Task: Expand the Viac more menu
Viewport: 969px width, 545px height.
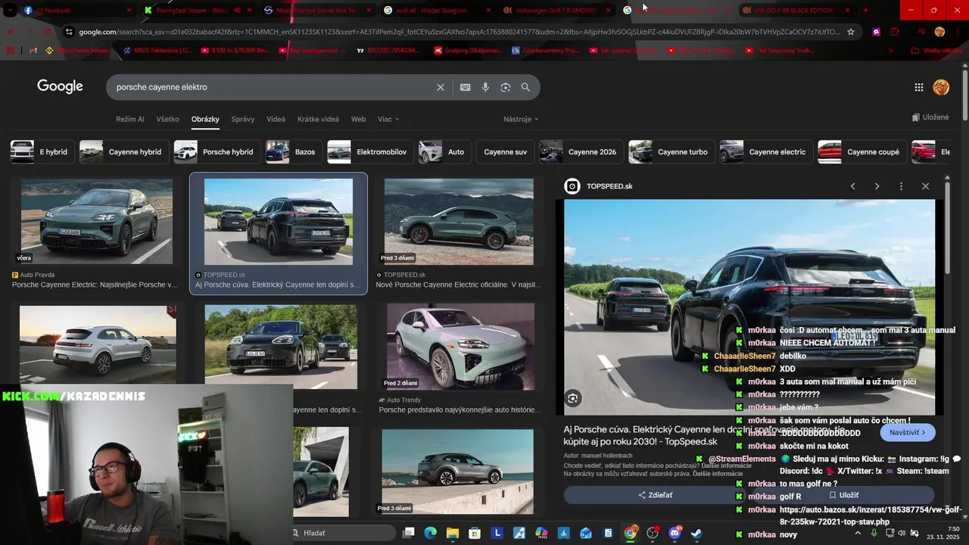Action: pyautogui.click(x=388, y=119)
